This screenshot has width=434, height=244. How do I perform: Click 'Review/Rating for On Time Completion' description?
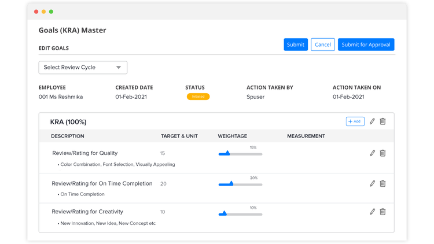point(102,184)
